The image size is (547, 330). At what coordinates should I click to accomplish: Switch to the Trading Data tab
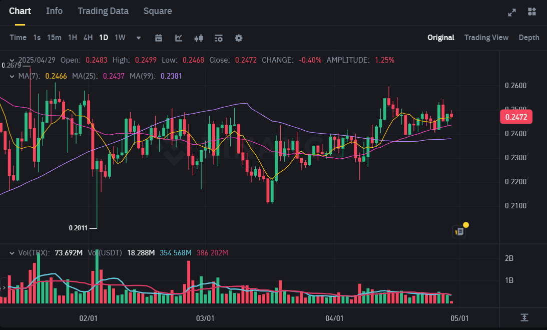click(103, 11)
